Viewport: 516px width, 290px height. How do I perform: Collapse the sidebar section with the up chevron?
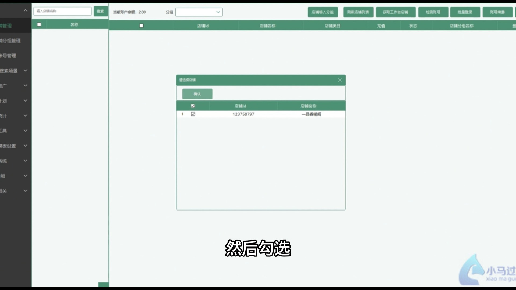25,10
